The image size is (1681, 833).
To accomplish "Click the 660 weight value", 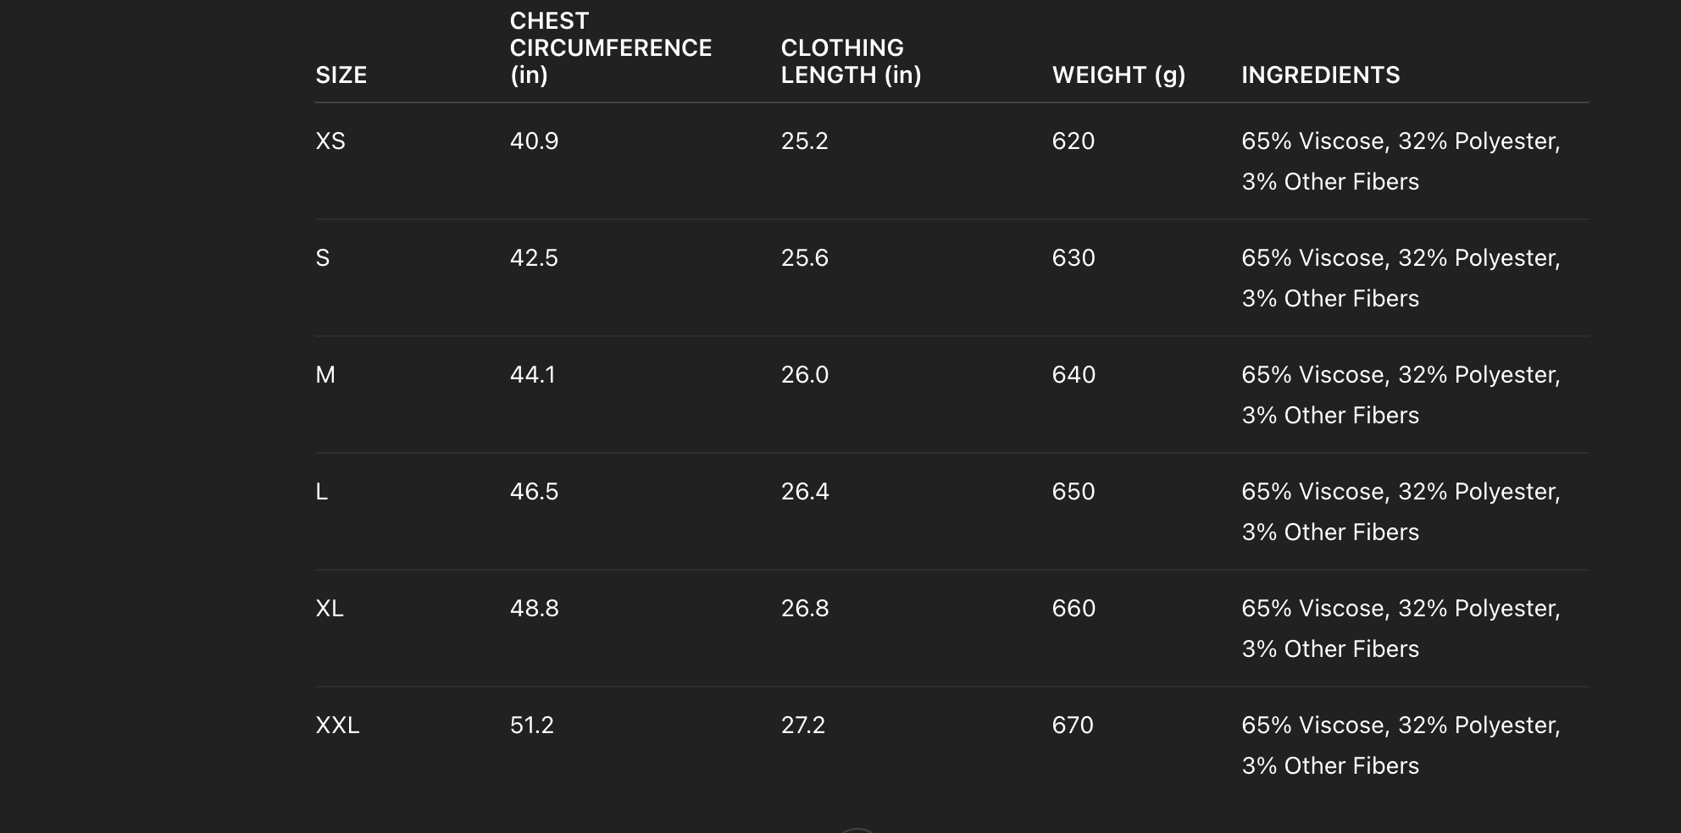I will click(x=1074, y=609).
